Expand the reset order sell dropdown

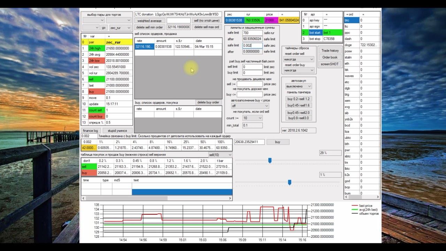(299, 59)
